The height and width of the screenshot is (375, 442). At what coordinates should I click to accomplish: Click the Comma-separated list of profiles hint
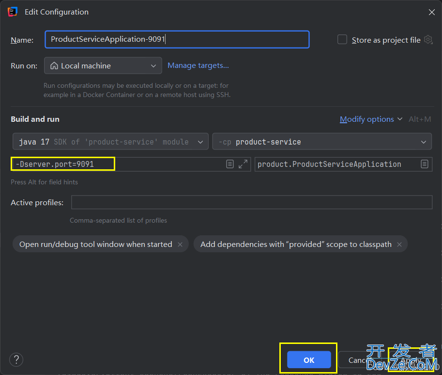pyautogui.click(x=119, y=220)
